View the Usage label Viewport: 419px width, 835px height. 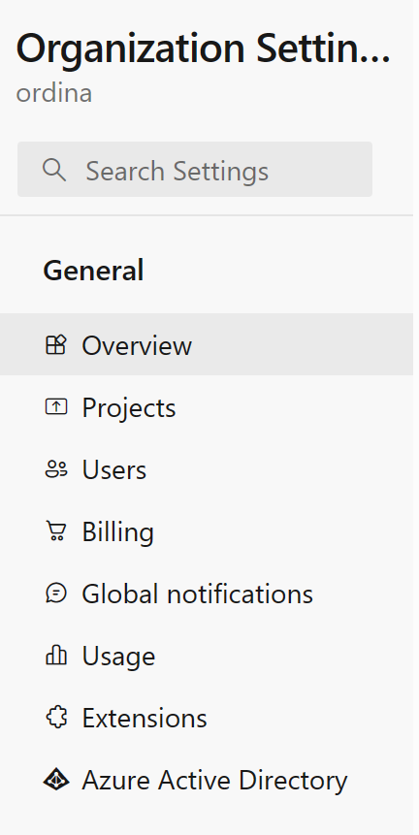[x=118, y=657]
